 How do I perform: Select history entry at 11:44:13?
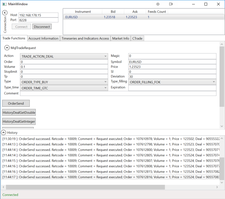(110, 144)
